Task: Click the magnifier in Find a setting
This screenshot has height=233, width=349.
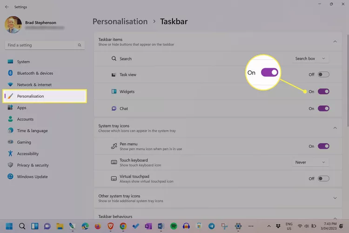Action: (80, 45)
